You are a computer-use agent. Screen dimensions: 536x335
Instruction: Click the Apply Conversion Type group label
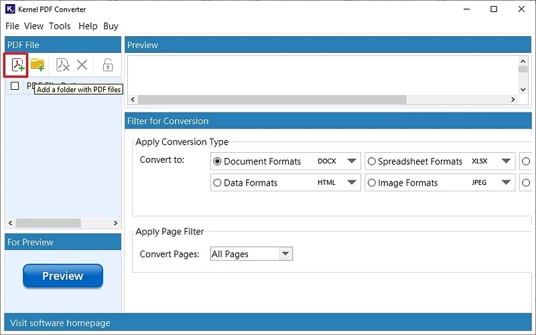click(x=182, y=141)
